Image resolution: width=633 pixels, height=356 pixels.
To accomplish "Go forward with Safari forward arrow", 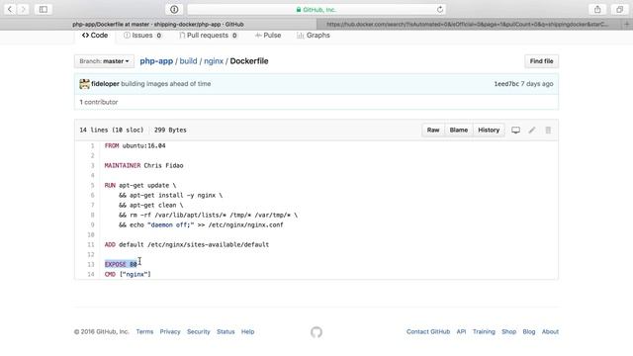I will [x=23, y=9].
